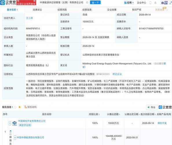The height and width of the screenshot is (145, 172).
Task: Click the 会员续费 membership icon
Action: click(x=164, y=3)
